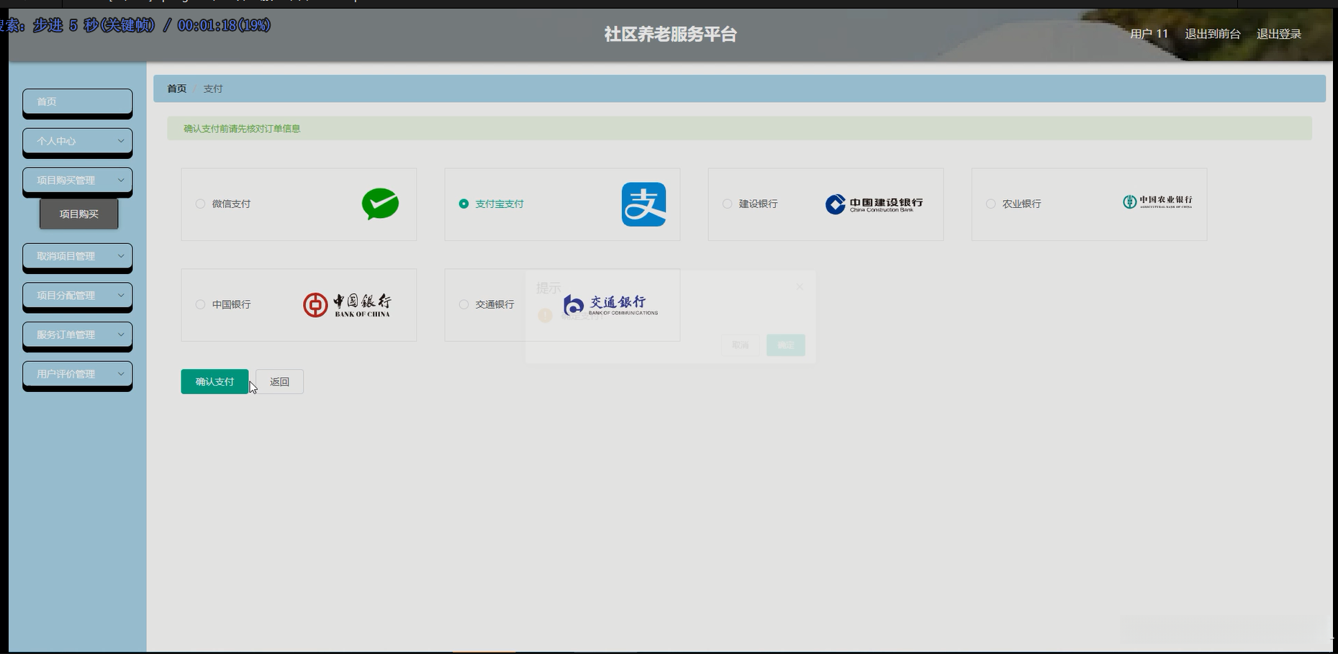1338x654 pixels.
Task: Pick the 中国银行 radio option
Action: pos(200,304)
